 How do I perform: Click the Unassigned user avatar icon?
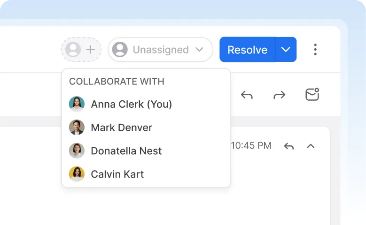(x=120, y=50)
